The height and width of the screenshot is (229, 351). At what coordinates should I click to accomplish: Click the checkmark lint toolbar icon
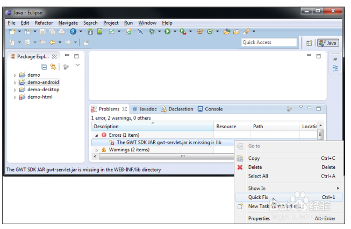pyautogui.click(x=111, y=32)
